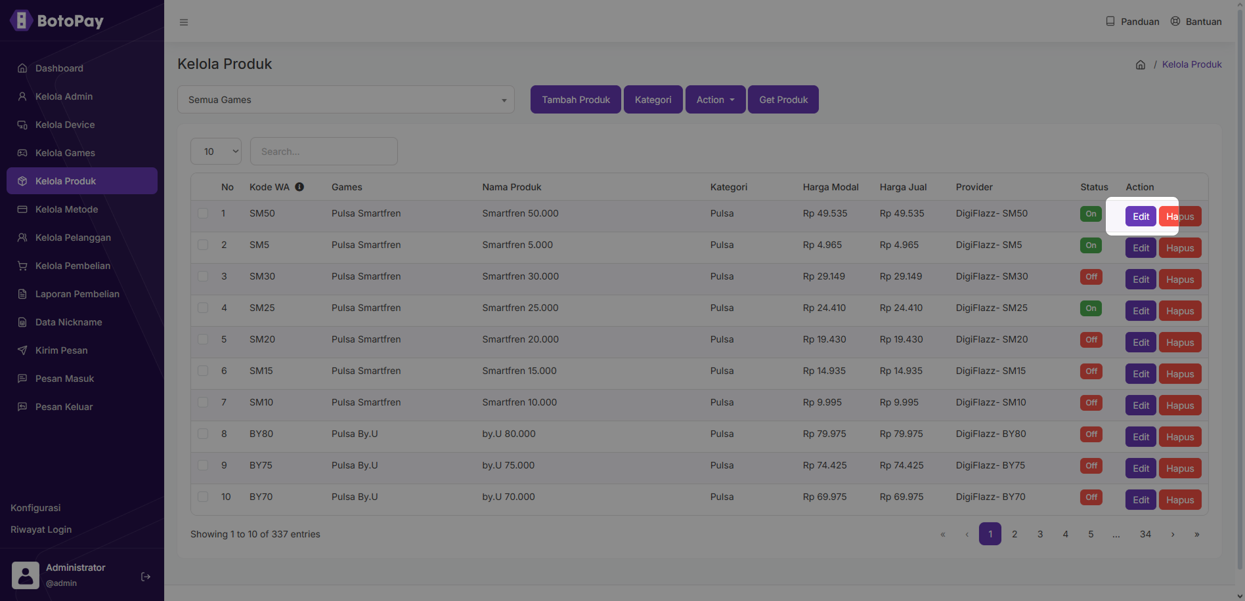The height and width of the screenshot is (601, 1245).
Task: Click the Data Nickname file icon
Action: [x=22, y=322]
